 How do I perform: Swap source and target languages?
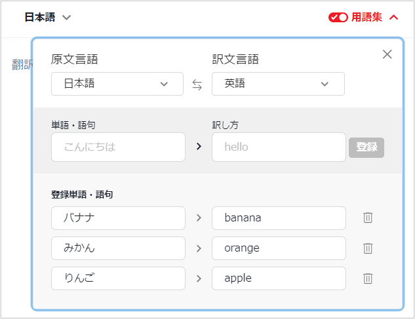(x=197, y=85)
